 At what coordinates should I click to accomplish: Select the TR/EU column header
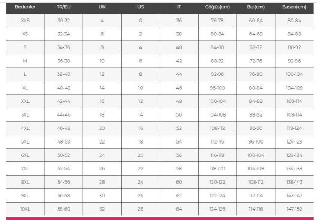(63, 7)
